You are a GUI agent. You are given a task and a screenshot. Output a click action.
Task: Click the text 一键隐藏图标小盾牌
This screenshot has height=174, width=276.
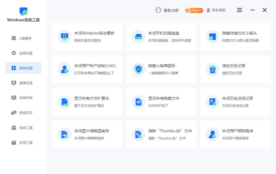163,73
